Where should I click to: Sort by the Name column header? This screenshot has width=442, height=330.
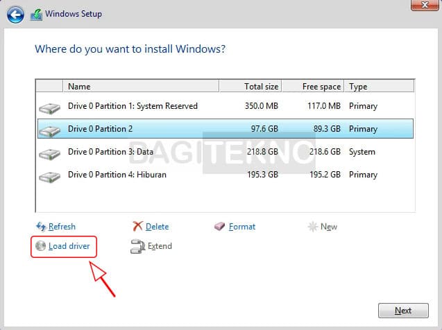pyautogui.click(x=141, y=86)
